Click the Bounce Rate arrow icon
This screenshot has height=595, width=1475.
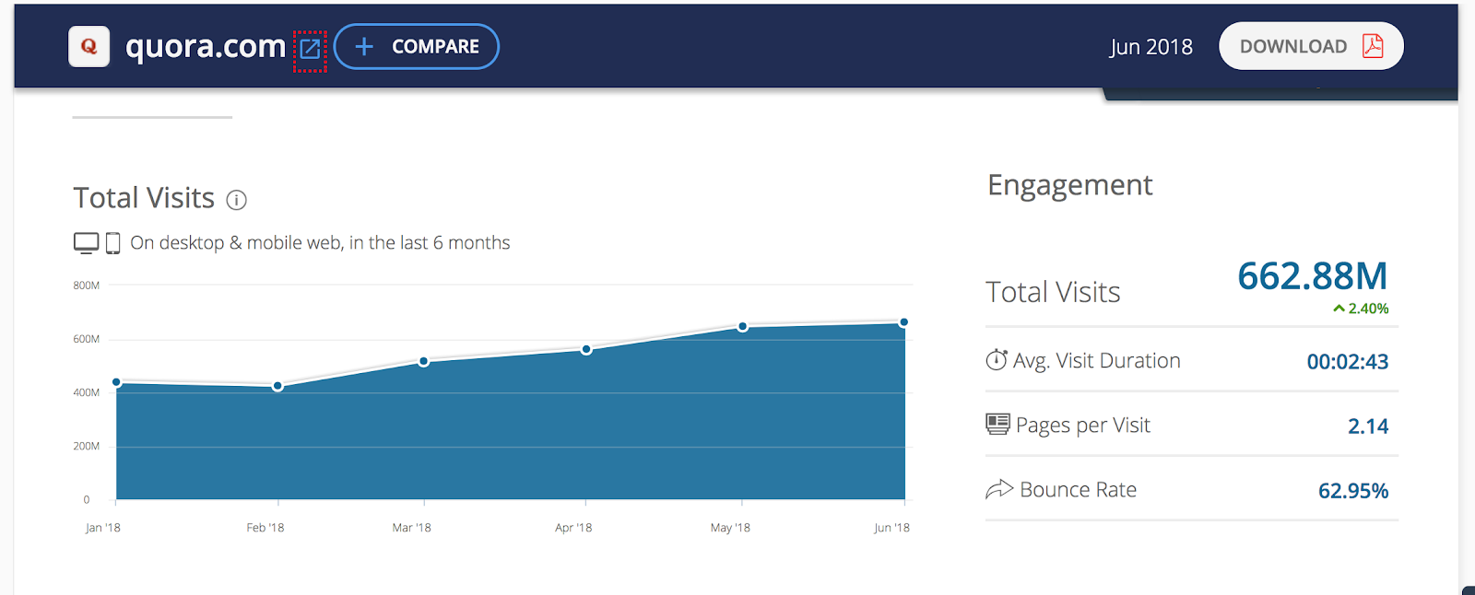[999, 489]
